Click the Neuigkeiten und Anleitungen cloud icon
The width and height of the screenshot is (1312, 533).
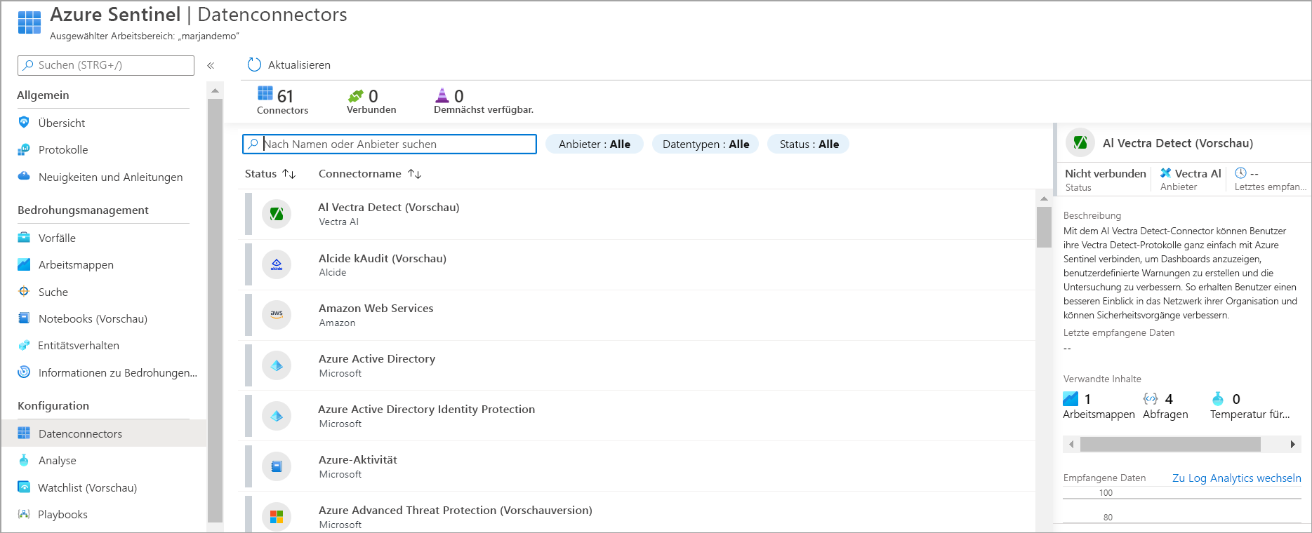[24, 176]
